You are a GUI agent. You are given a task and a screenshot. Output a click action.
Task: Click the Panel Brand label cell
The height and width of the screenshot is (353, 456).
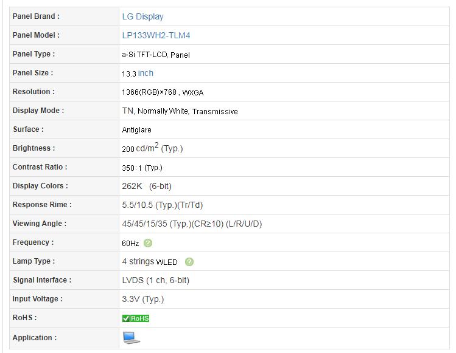(65, 16)
